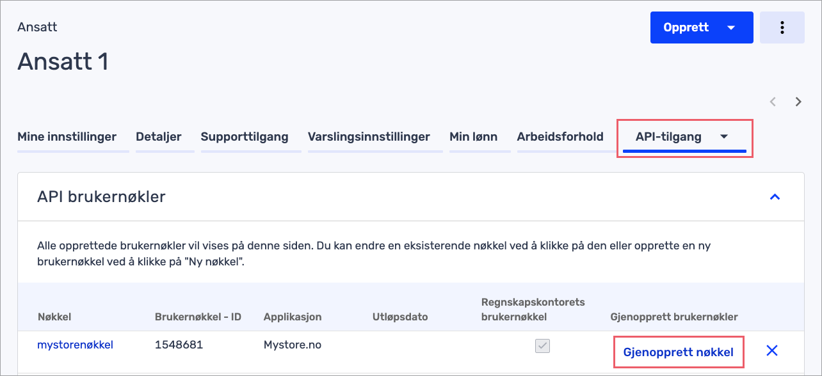The image size is (822, 376).
Task: Click the Ansatt breadcrumb label
Action: pos(37,27)
